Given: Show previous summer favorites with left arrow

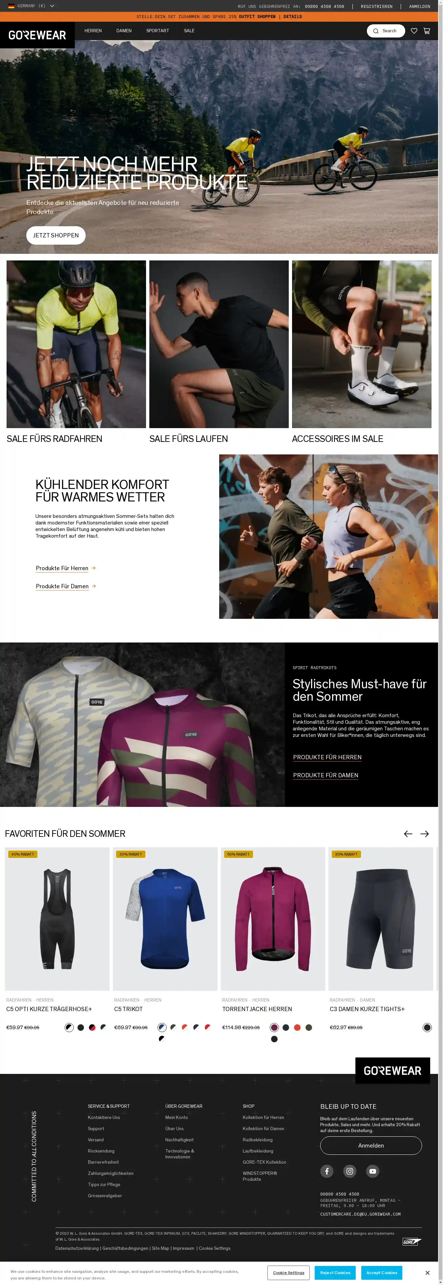Looking at the screenshot, I should (408, 834).
